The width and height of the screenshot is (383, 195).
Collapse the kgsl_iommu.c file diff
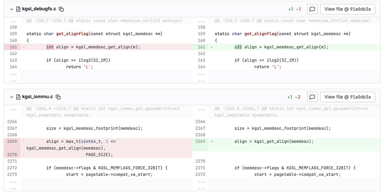point(11,97)
